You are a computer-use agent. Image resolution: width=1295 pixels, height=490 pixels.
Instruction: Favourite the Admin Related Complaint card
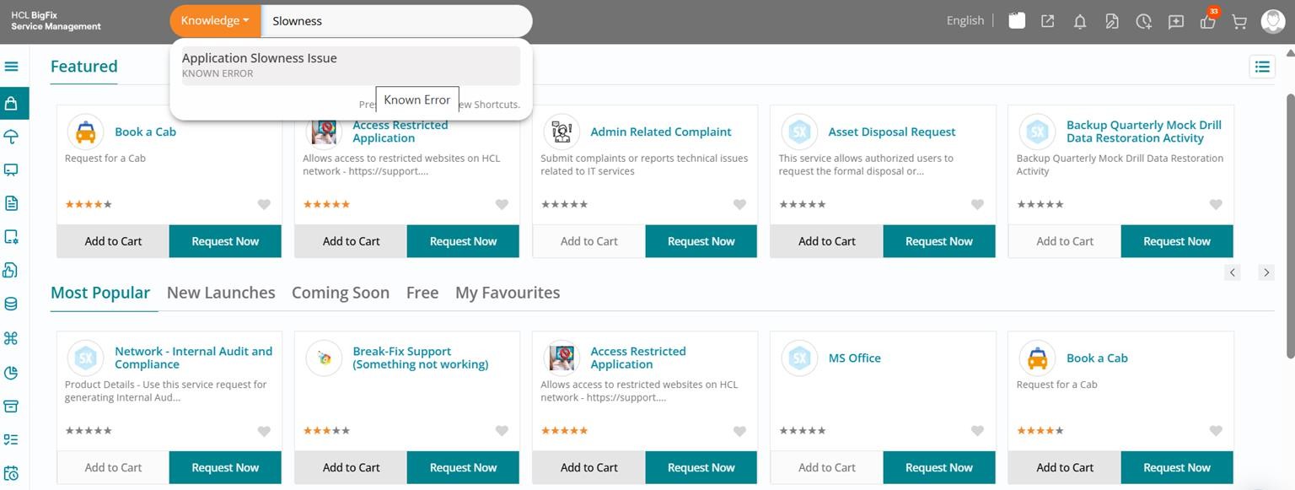739,204
